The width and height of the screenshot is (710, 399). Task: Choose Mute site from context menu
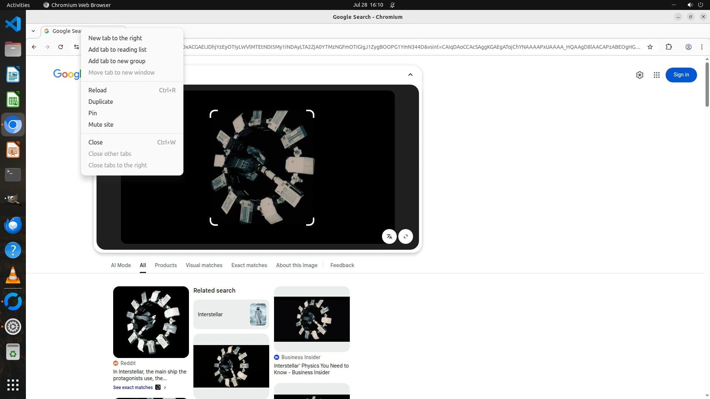pyautogui.click(x=101, y=125)
